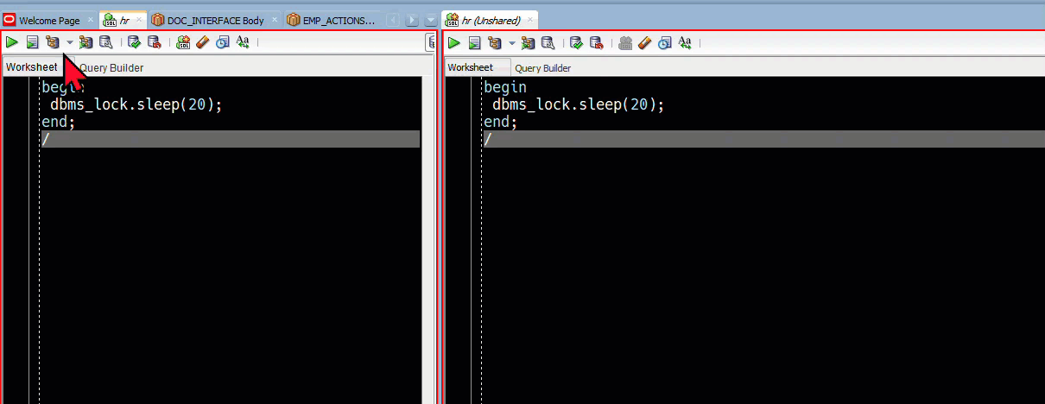The width and height of the screenshot is (1045, 404).
Task: Rollback changes in the left hr worksheet
Action: [x=155, y=41]
